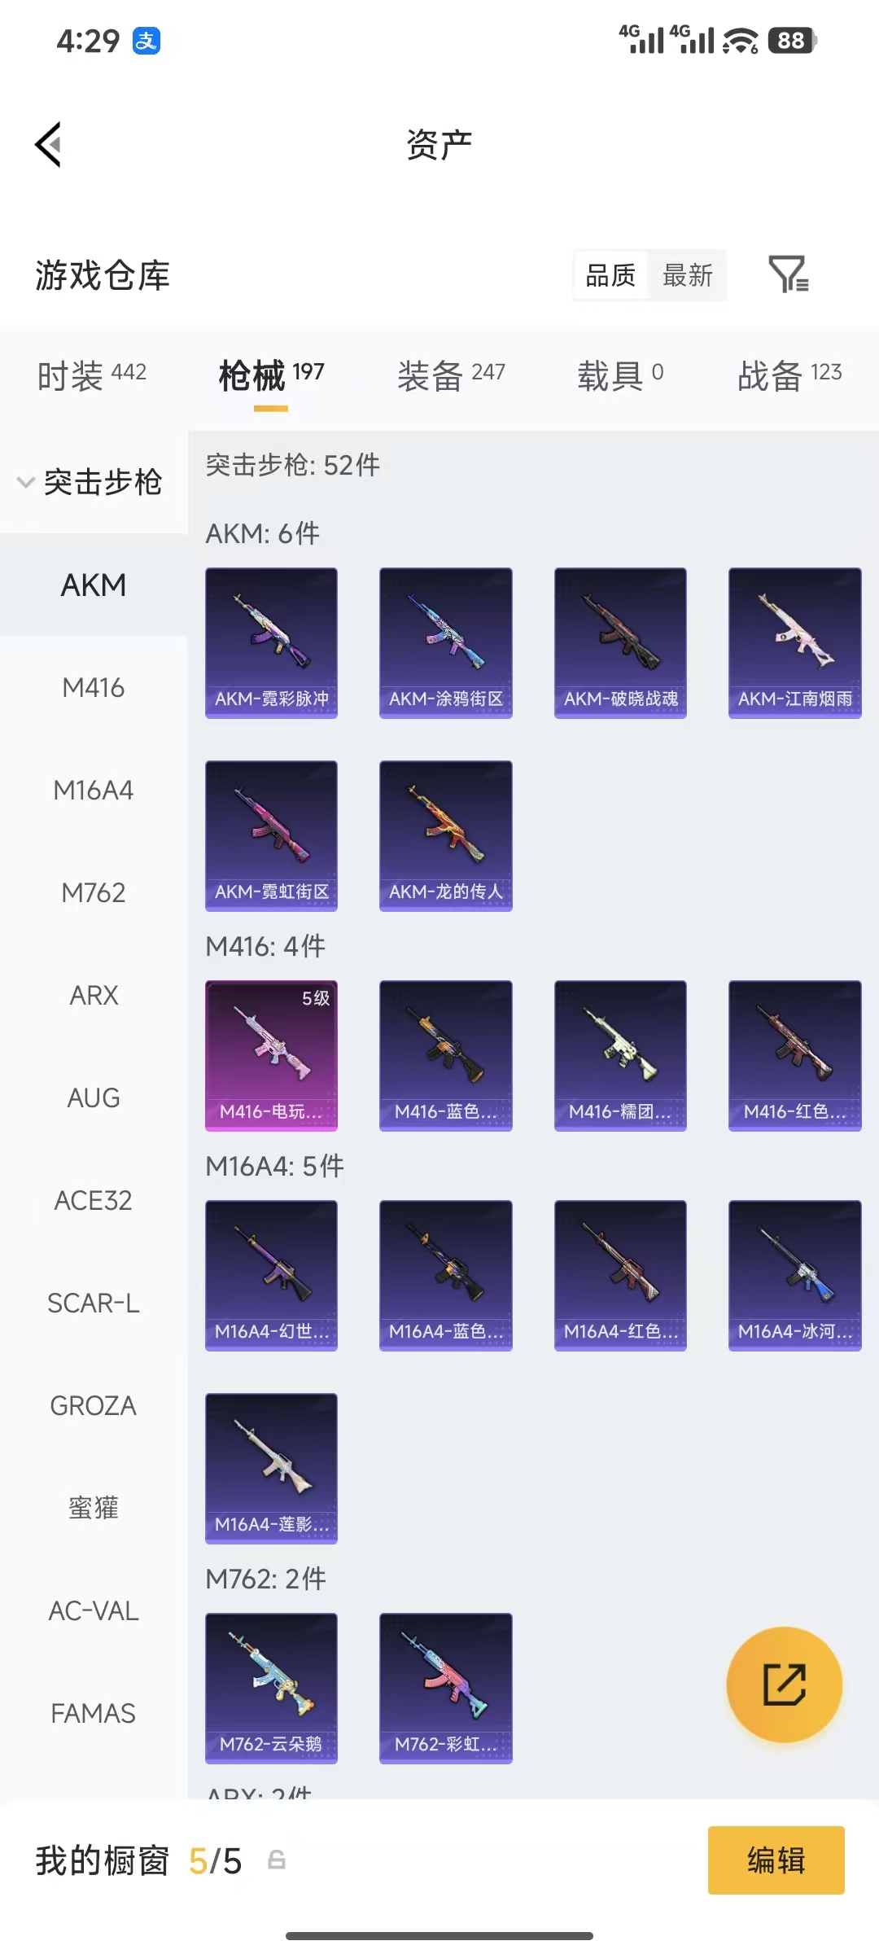Tap the back arrow icon
879x1954 pixels.
pyautogui.click(x=48, y=145)
